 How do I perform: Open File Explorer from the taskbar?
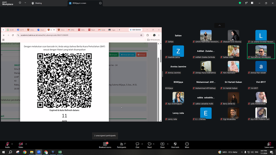tap(31, 152)
